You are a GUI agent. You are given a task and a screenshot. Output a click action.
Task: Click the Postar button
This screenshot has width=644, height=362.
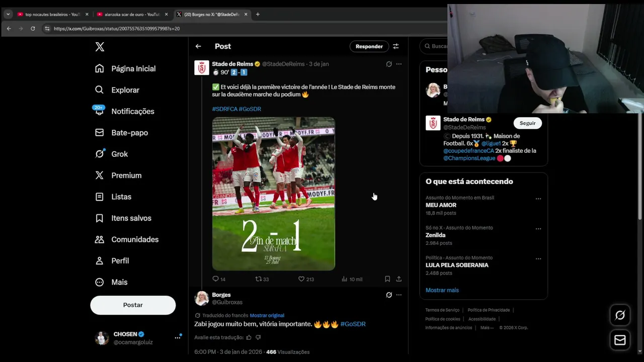pos(133,305)
